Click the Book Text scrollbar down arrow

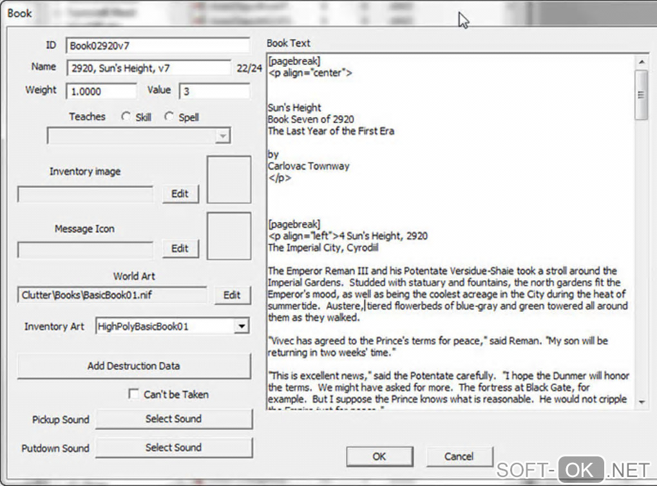point(642,402)
